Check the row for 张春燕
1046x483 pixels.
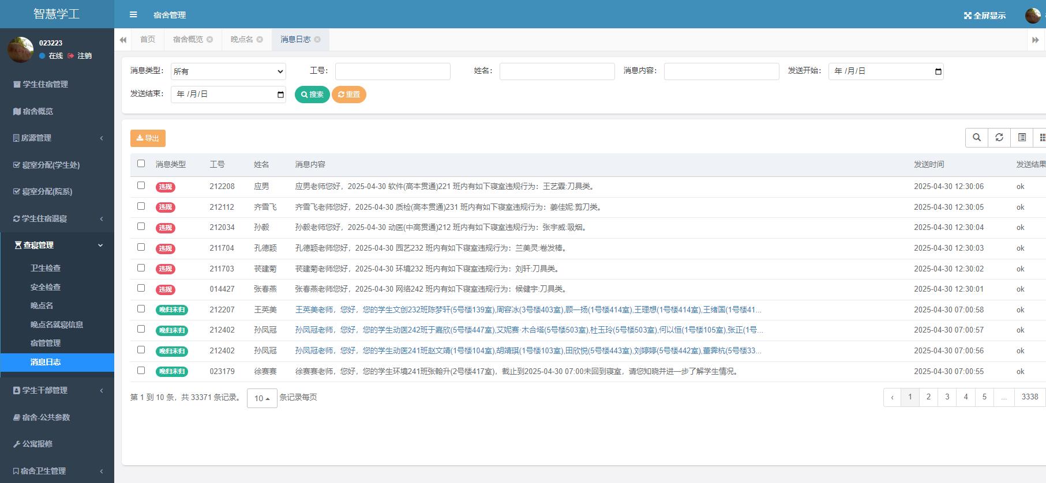141,288
